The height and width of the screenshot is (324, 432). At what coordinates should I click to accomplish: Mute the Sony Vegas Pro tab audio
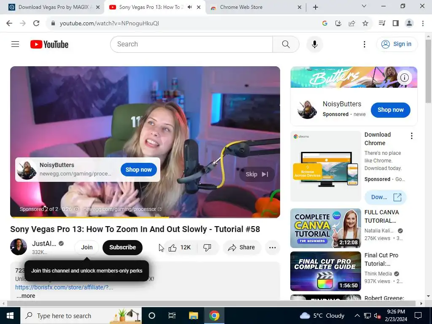(189, 7)
